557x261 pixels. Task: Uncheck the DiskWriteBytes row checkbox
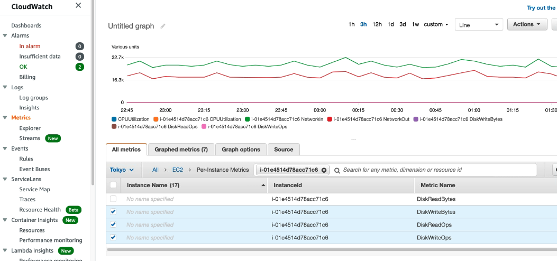coord(113,212)
